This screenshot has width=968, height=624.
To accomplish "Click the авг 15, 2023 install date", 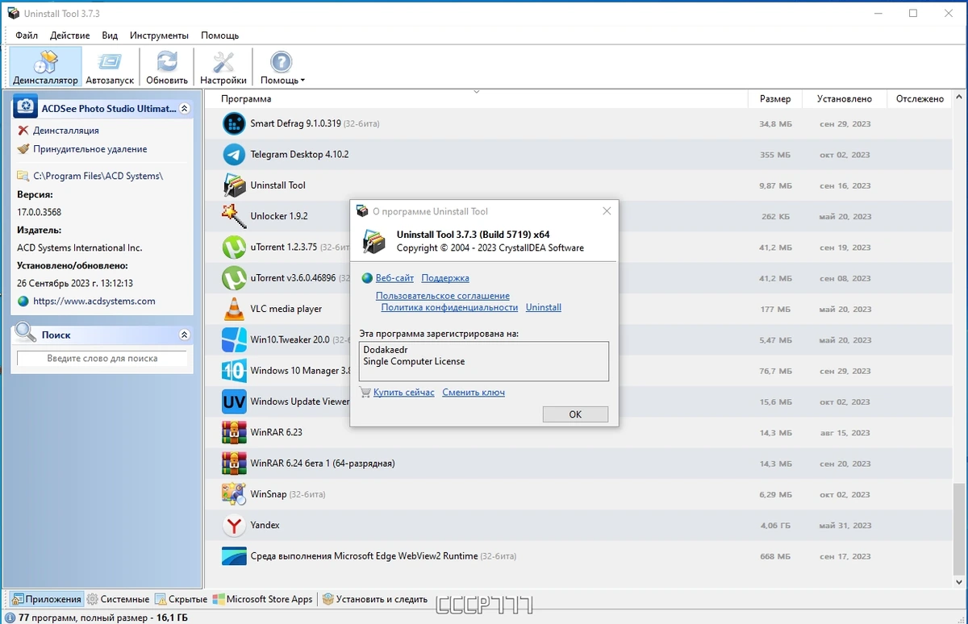I will pyautogui.click(x=845, y=433).
